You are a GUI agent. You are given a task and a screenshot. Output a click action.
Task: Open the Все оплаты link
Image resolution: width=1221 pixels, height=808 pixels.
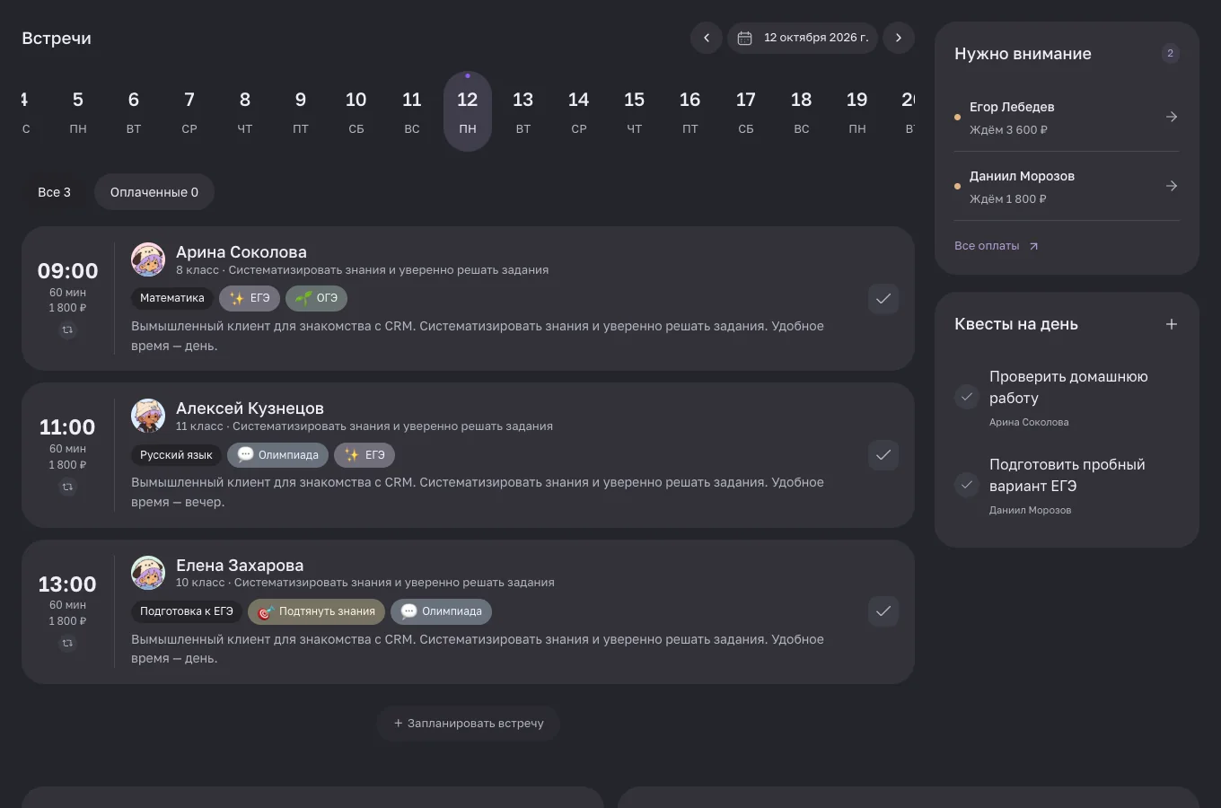pyautogui.click(x=997, y=246)
